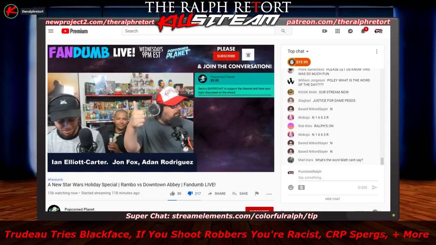This screenshot has height=245, width=436.
Task: Click the Fandumb live video player
Action: tap(161, 108)
